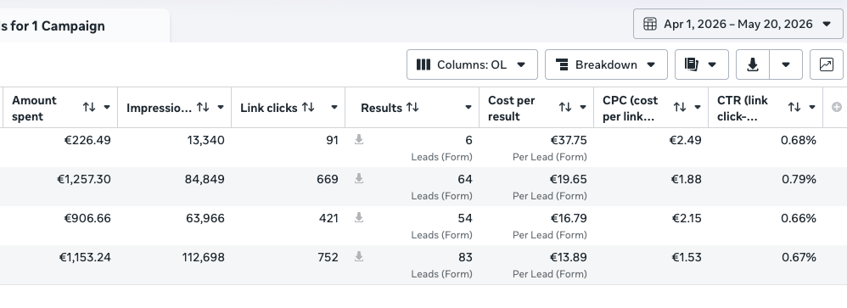Screen dimensions: 847x308
Task: Click the add column plus icon
Action: 837,107
